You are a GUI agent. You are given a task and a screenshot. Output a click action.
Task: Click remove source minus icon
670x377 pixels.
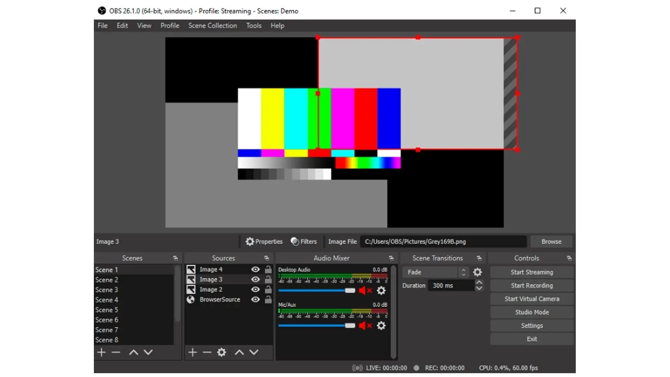click(206, 352)
